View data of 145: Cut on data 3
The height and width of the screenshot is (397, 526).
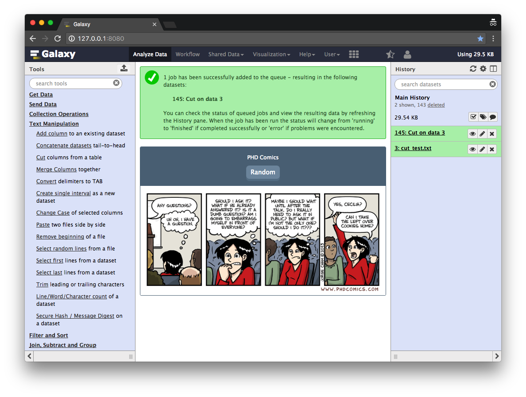coord(472,134)
